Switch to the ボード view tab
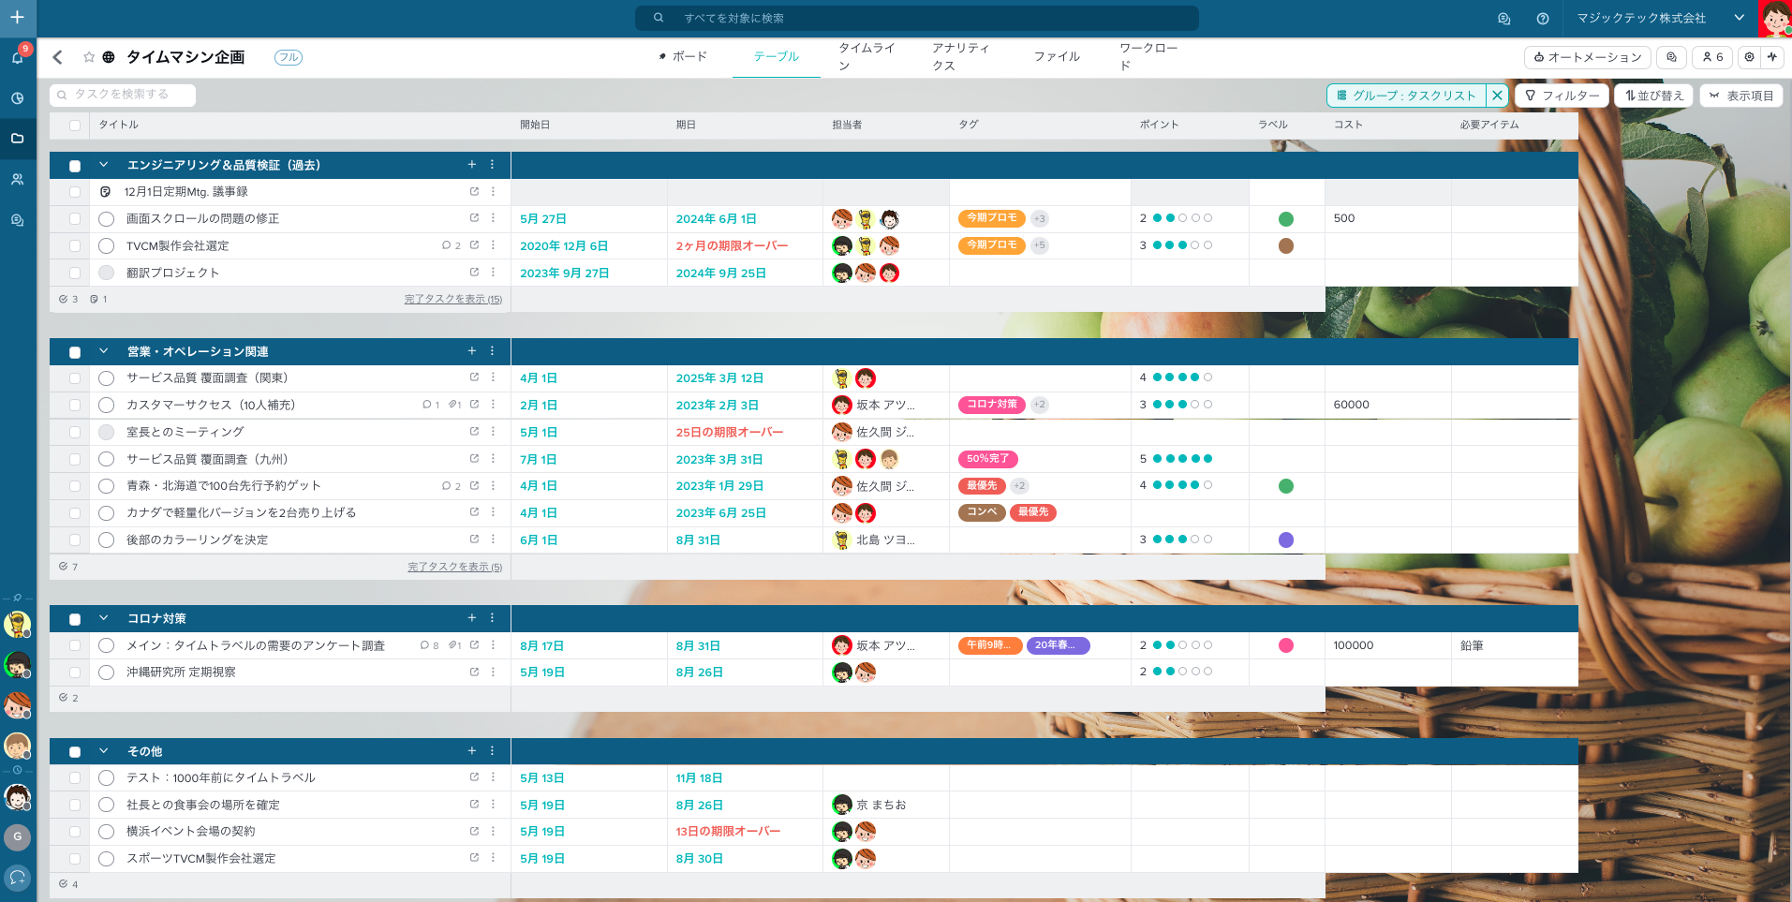 (x=683, y=57)
